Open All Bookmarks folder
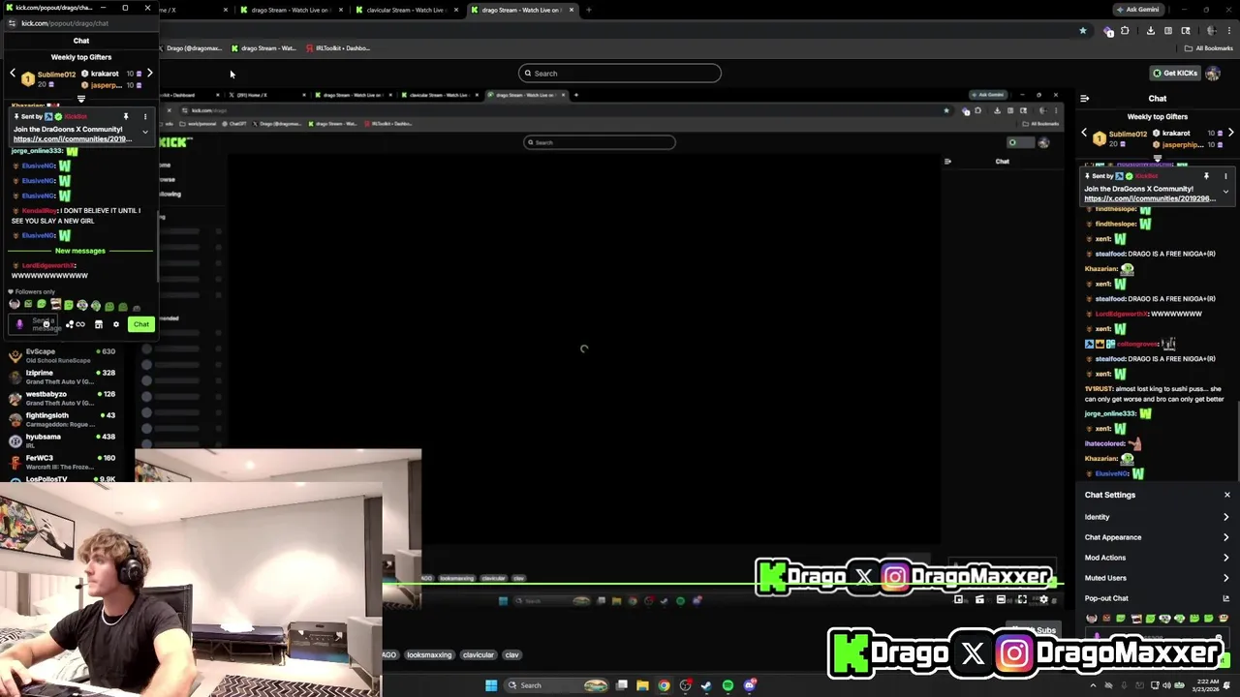This screenshot has height=697, width=1240. click(1209, 47)
